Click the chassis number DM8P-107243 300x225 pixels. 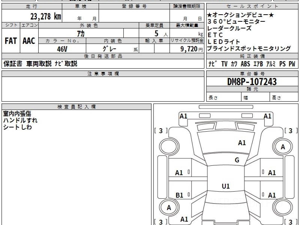(x=252, y=82)
